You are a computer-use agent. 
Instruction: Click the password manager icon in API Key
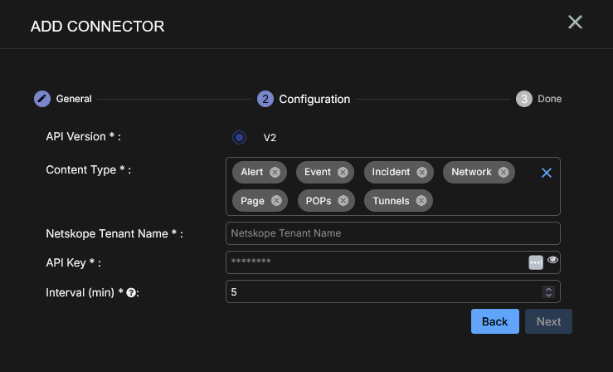[536, 262]
